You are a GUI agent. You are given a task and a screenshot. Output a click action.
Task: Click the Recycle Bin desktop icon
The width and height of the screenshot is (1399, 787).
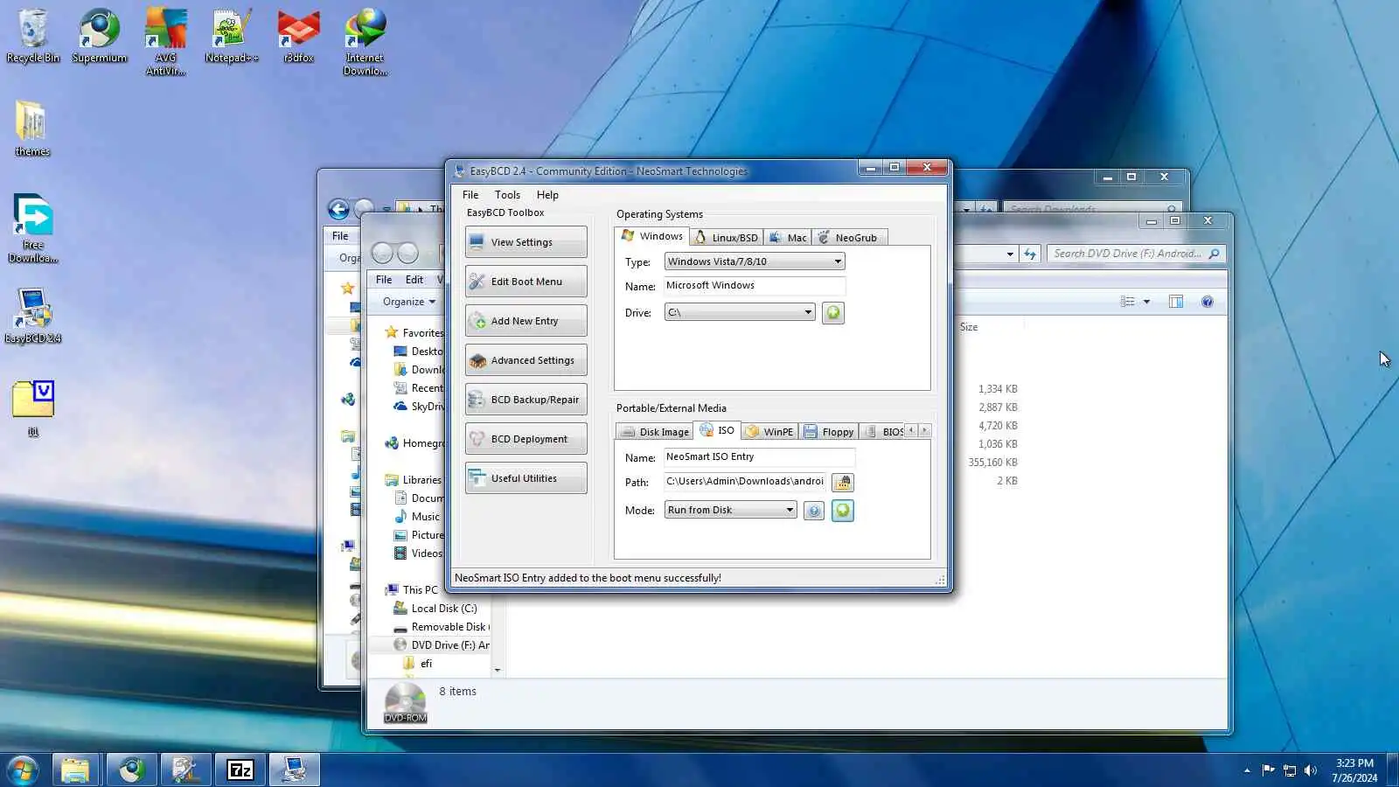tap(33, 37)
